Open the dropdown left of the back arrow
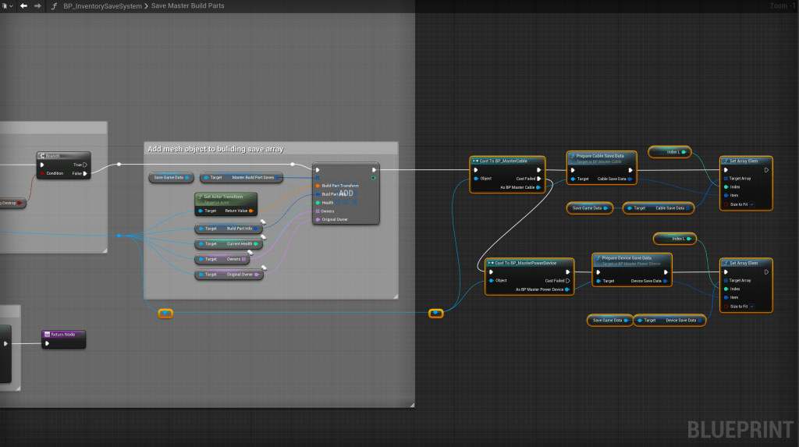The width and height of the screenshot is (799, 447). click(7, 5)
